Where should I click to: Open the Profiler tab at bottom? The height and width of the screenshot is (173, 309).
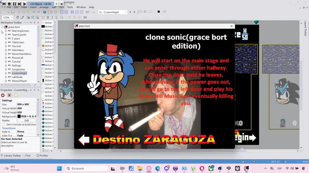click(42, 156)
